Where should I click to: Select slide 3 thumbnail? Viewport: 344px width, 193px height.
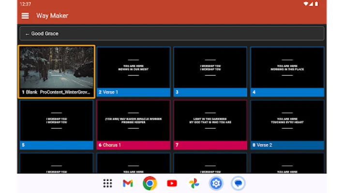(x=210, y=71)
